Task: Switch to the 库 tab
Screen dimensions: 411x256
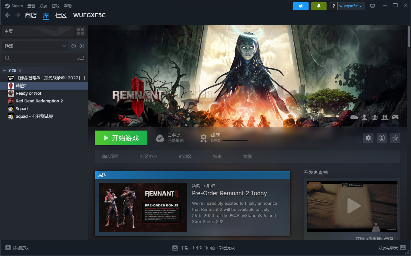Action: [46, 15]
